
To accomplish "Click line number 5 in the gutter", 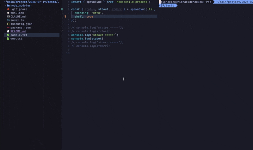I will [x=65, y=17].
